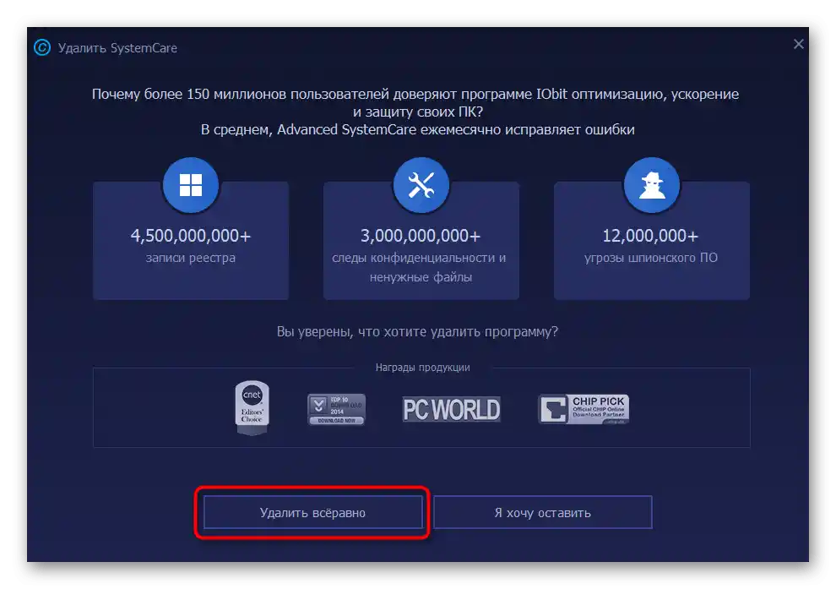
Task: Click the '4,500,000,000+' registry count
Action: 191,236
